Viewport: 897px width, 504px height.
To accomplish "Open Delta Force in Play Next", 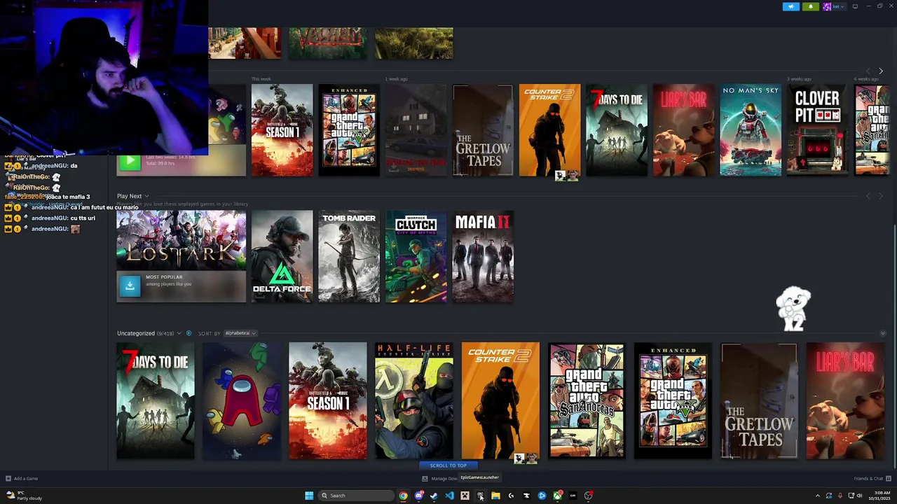I will coord(282,256).
